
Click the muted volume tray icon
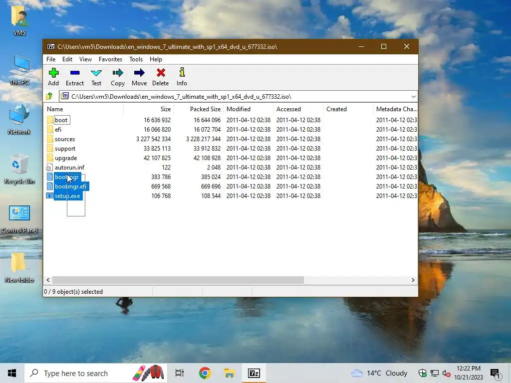tap(446, 373)
